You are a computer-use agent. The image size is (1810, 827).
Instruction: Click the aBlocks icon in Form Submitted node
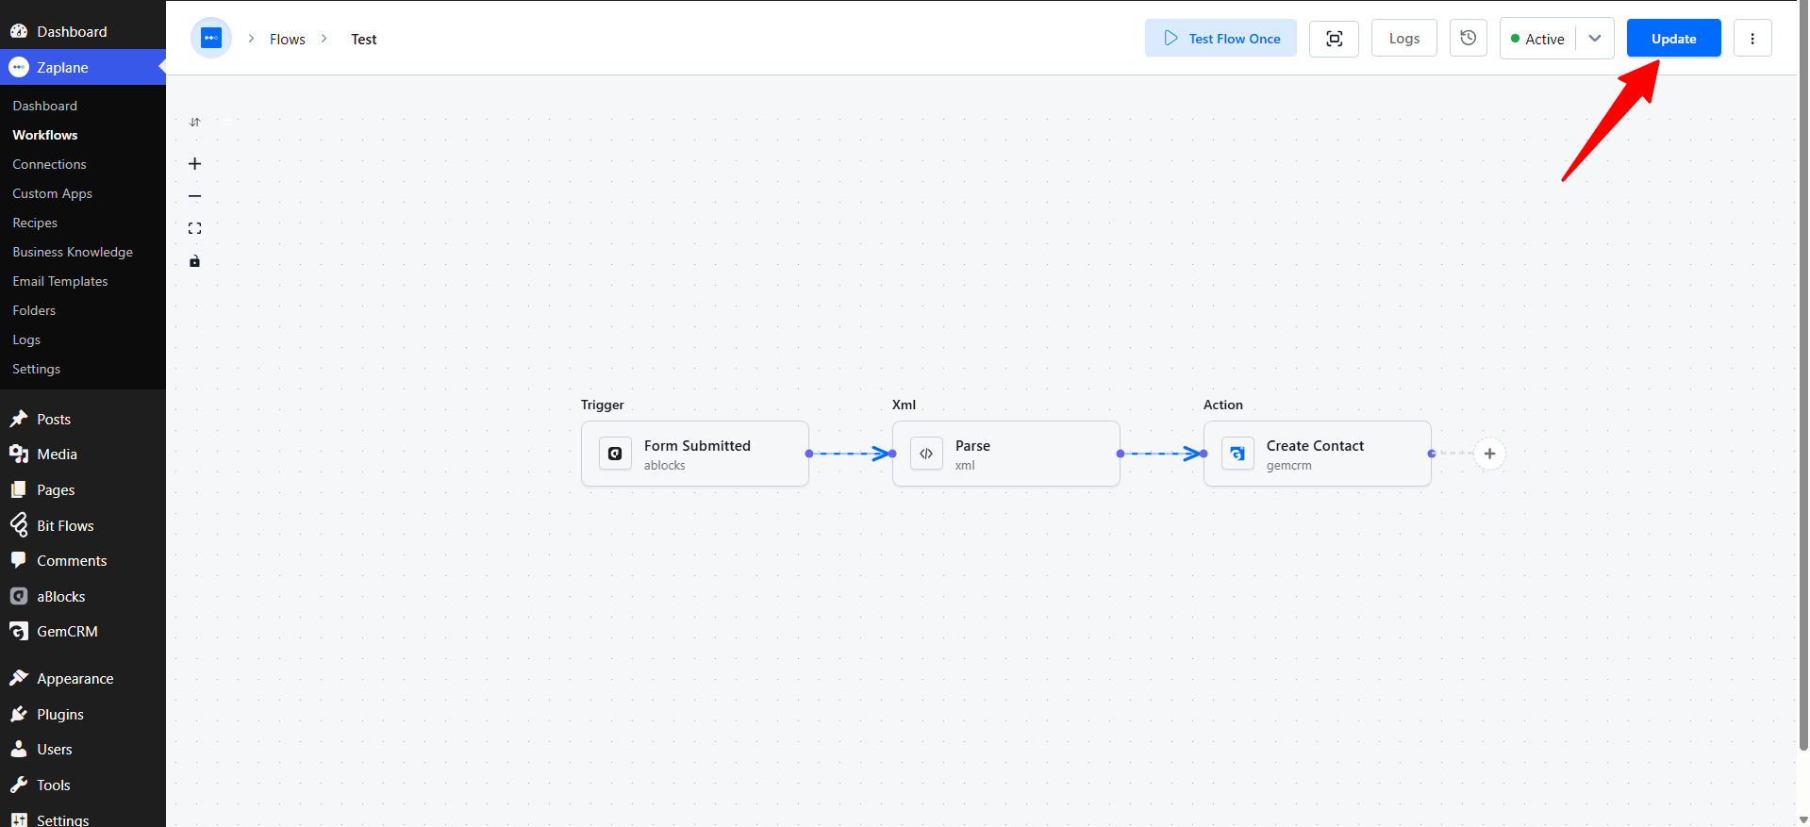[615, 454]
